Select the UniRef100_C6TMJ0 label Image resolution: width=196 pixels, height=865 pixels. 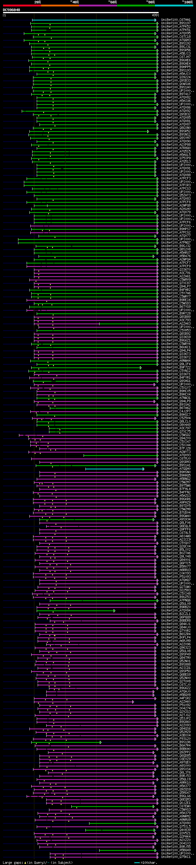(x=175, y=458)
